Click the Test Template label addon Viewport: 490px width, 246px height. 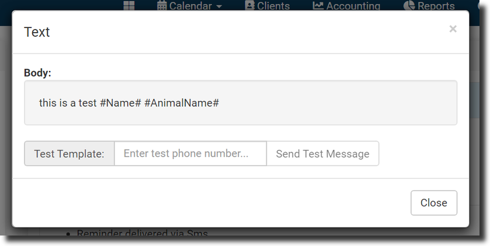click(x=69, y=154)
